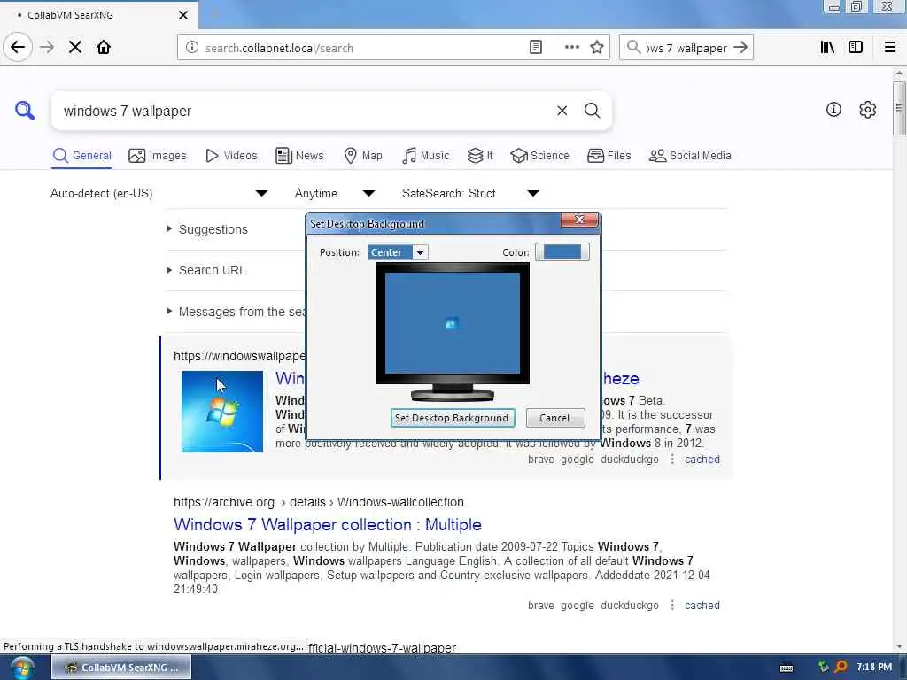Image resolution: width=907 pixels, height=680 pixels.
Task: Switch to the Social Media category
Action: tap(690, 156)
